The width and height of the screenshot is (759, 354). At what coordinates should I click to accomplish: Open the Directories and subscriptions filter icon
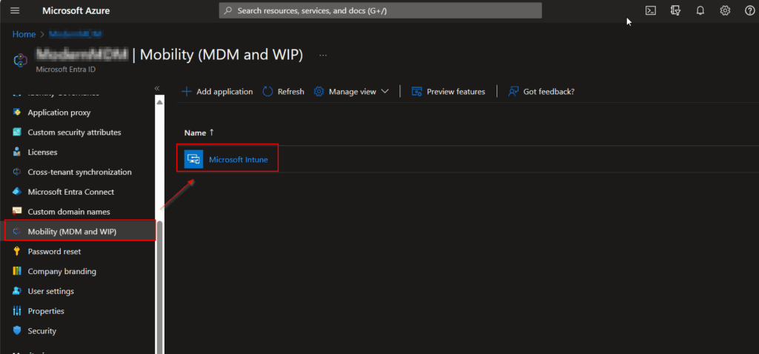point(675,10)
